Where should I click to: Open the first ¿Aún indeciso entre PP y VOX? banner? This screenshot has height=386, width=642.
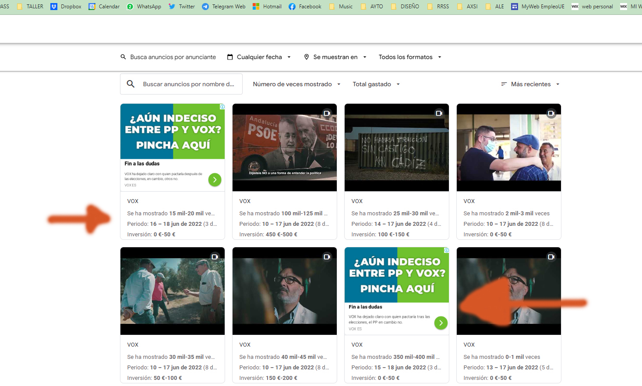click(x=173, y=131)
